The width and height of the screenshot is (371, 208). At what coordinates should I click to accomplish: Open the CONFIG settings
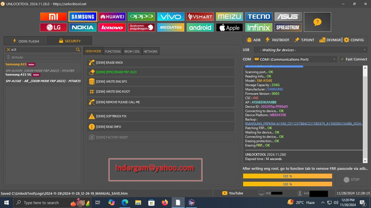[x=354, y=40]
